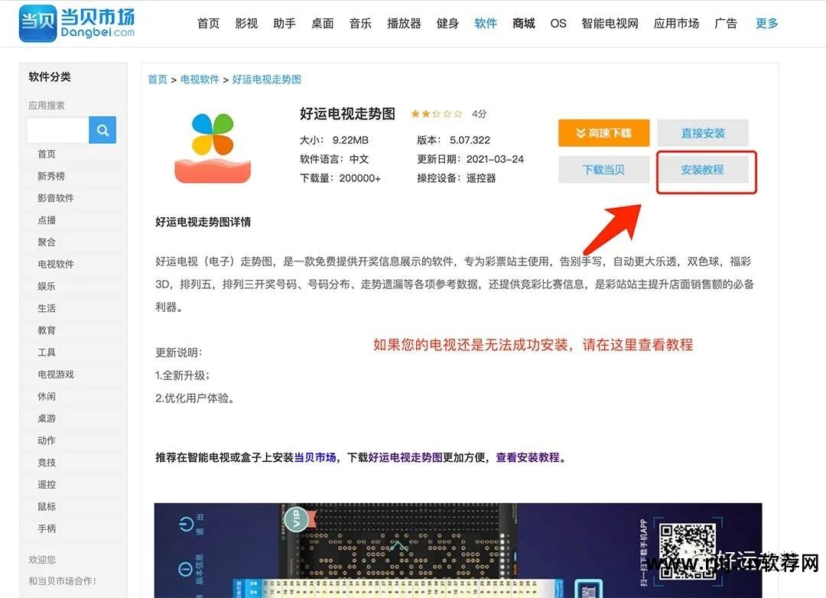Screen dimensions: 826x598
Task: Switch to the 软件 navigation tab
Action: [x=486, y=23]
